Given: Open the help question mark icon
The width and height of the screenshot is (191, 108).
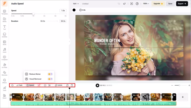Looking at the screenshot, I should click(x=137, y=4).
